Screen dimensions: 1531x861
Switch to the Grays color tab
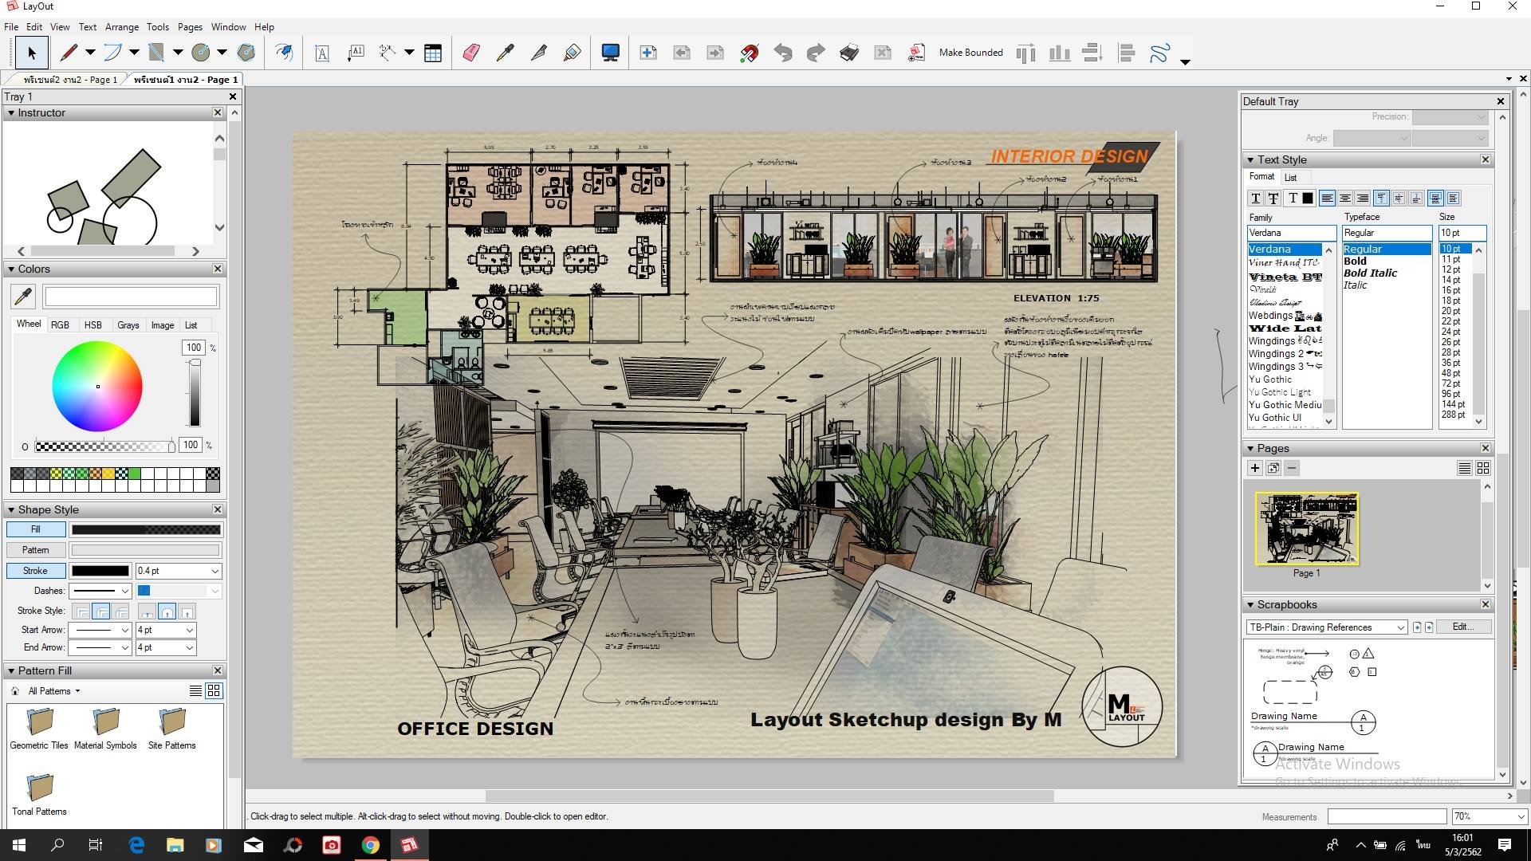click(x=128, y=325)
